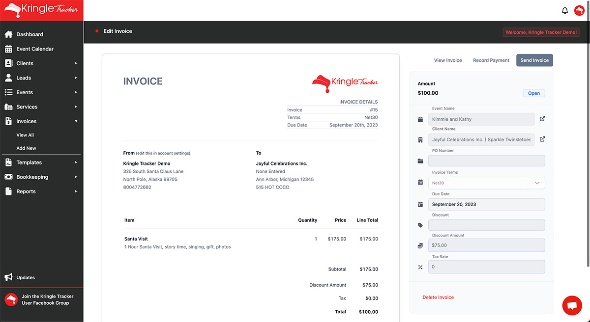Click the calendar icon beside Due Date
The height and width of the screenshot is (322, 590).
point(420,204)
